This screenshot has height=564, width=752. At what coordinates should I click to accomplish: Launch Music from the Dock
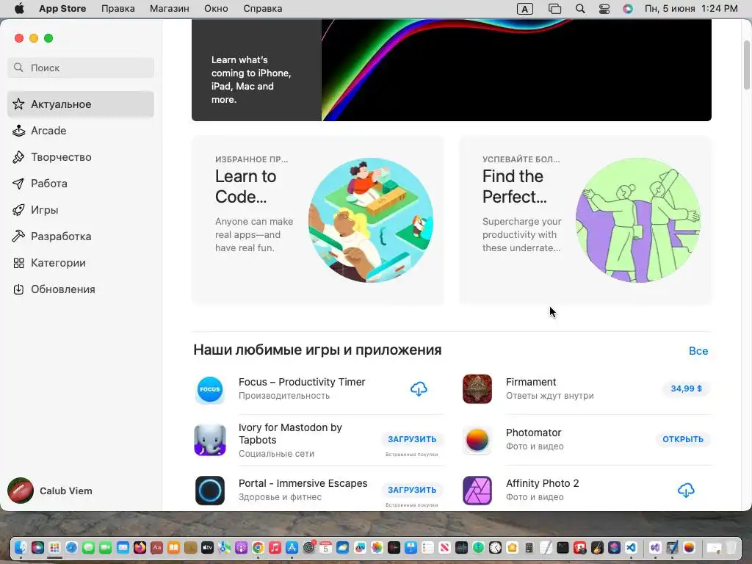tap(275, 547)
